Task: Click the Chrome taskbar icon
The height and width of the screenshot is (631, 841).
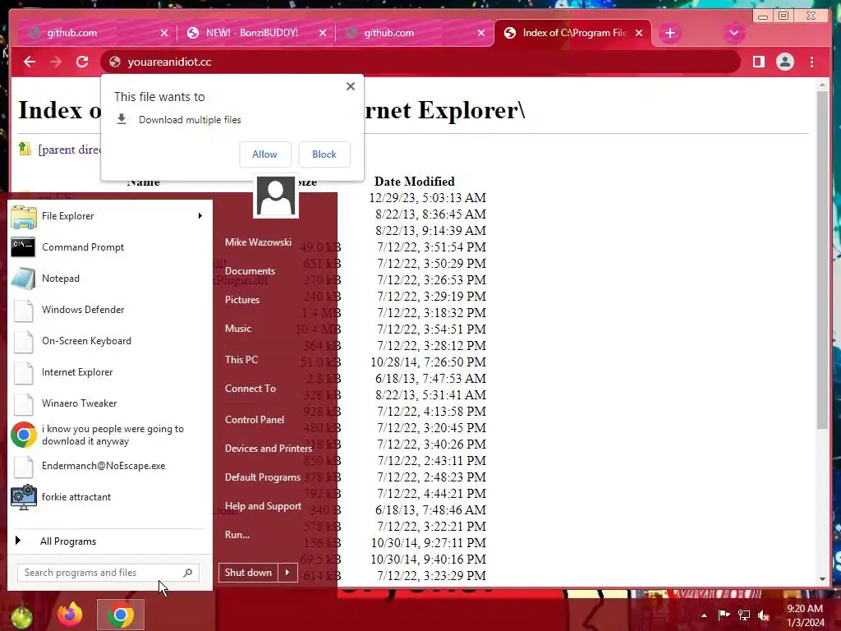Action: (x=121, y=615)
